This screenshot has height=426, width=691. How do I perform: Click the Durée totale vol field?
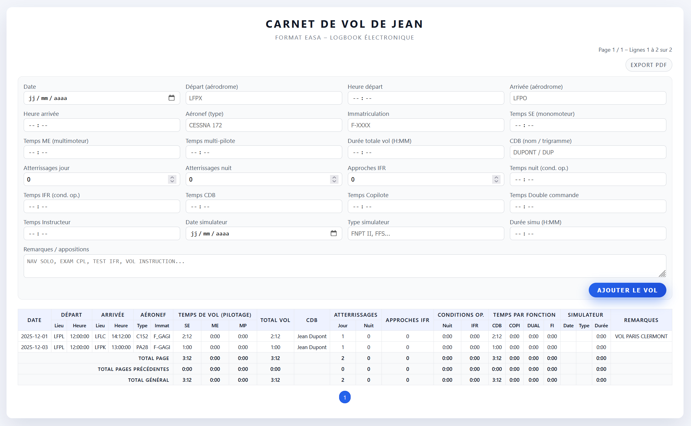coord(426,152)
